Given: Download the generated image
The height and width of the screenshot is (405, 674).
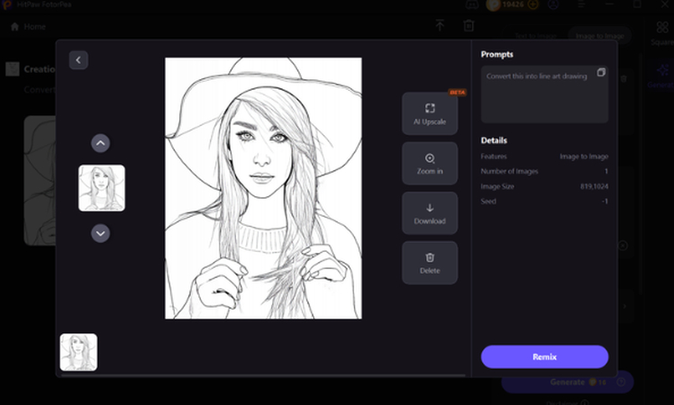Looking at the screenshot, I should coord(430,213).
